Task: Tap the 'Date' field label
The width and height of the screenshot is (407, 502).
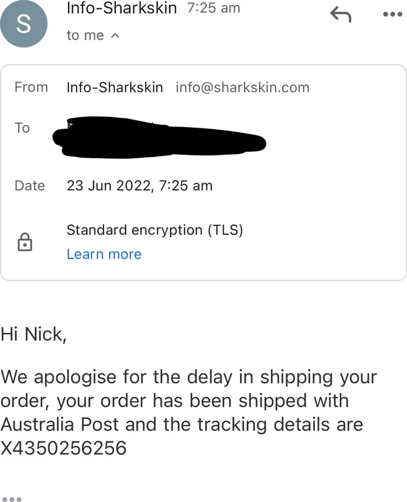Action: (x=30, y=186)
